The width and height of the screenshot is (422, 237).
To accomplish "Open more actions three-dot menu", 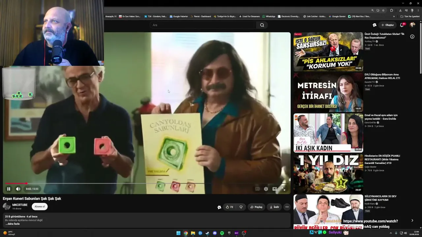I will [x=287, y=207].
